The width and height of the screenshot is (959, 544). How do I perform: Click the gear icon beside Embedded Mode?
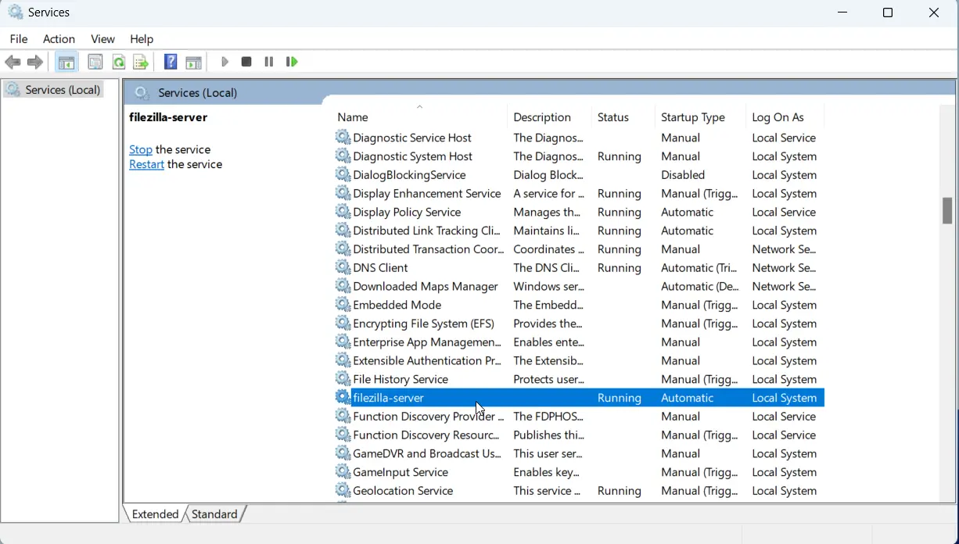coord(343,305)
